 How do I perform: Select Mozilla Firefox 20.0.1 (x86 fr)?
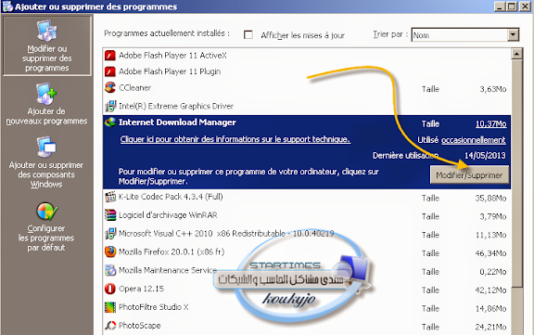(x=172, y=251)
